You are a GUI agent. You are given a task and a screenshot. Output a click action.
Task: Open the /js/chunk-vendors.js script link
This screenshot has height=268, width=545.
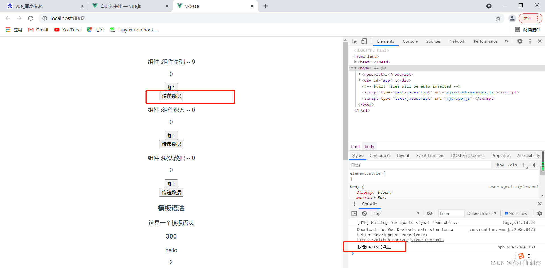pos(470,92)
